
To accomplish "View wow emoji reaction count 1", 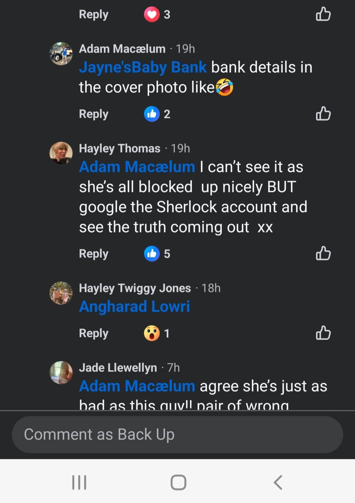I will [157, 333].
